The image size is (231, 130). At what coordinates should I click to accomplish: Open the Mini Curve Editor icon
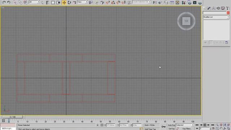(3, 121)
